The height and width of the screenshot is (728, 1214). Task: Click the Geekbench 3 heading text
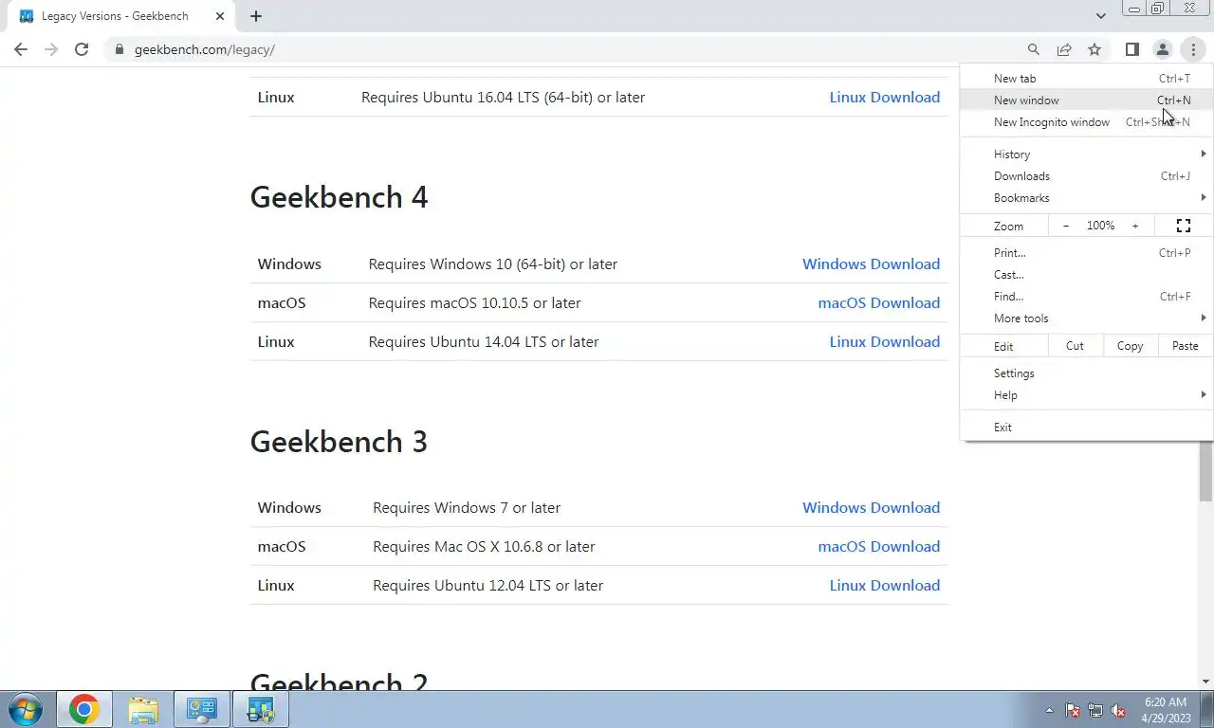(339, 442)
